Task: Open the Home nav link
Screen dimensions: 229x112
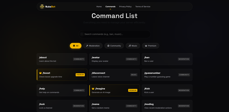Action: [x=99, y=7]
